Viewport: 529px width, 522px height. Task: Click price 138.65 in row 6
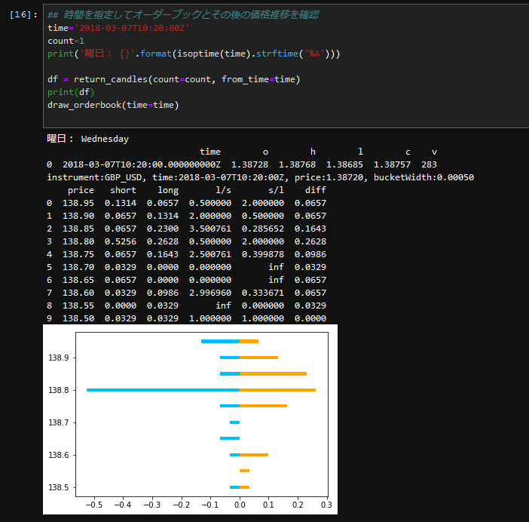78,280
